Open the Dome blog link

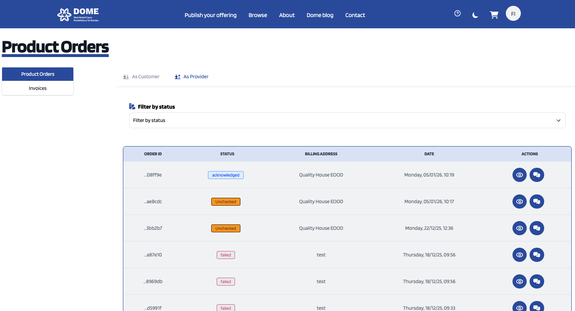pyautogui.click(x=320, y=15)
